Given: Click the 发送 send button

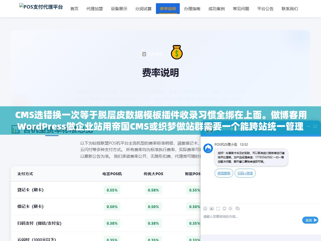Looking at the screenshot, I should click(310, 220).
